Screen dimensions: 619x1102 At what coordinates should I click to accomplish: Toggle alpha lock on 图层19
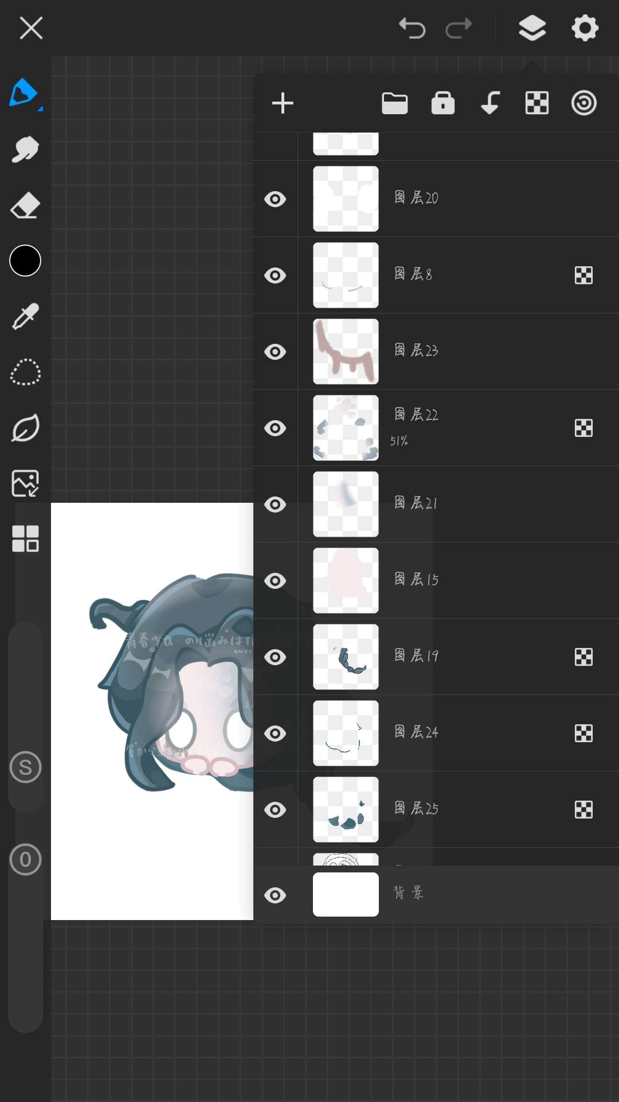tap(583, 657)
